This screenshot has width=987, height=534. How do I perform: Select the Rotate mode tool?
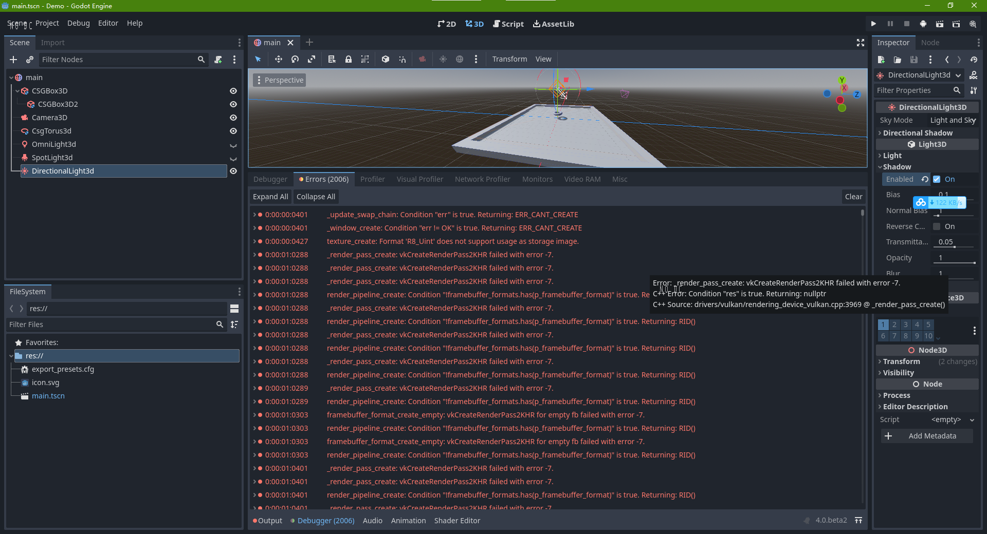tap(295, 59)
